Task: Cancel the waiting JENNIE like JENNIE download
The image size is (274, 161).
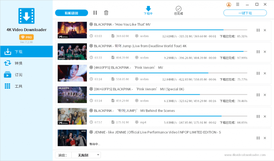Action: point(265,138)
